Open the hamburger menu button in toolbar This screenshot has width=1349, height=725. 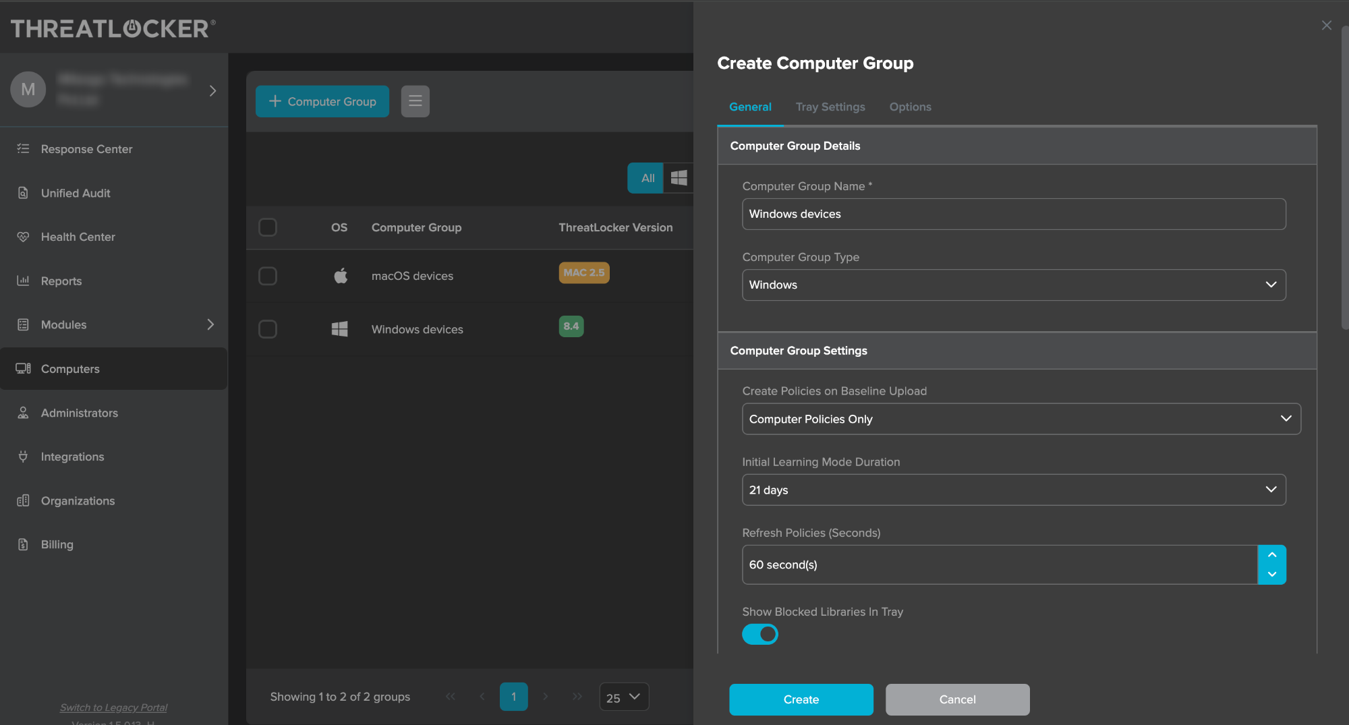415,101
